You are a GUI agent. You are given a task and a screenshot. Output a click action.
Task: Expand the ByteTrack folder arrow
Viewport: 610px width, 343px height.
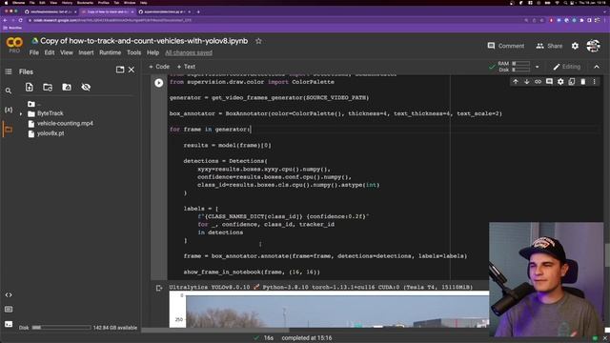pyautogui.click(x=21, y=113)
